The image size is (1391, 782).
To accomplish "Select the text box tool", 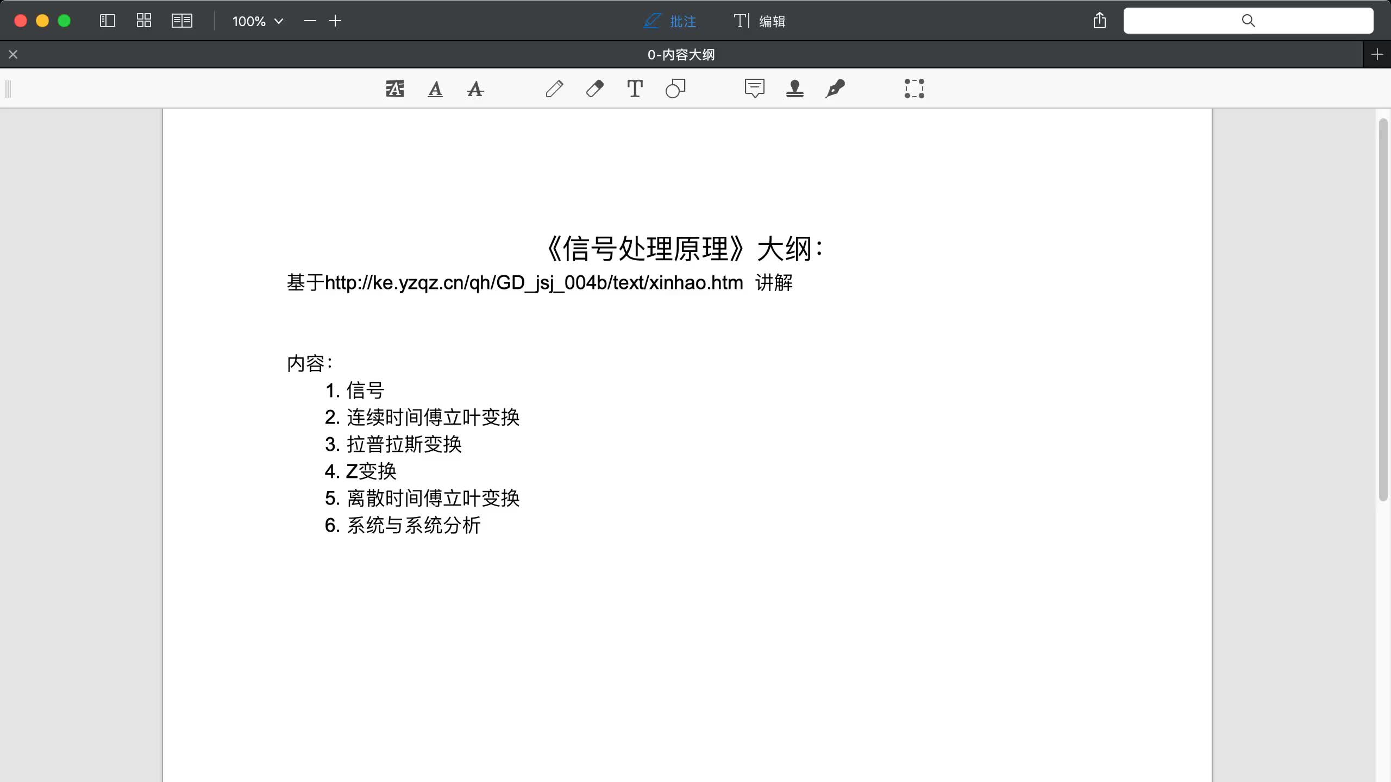I will [635, 89].
